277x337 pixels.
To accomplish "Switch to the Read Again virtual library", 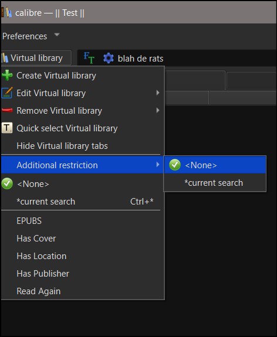I will click(x=83, y=291).
